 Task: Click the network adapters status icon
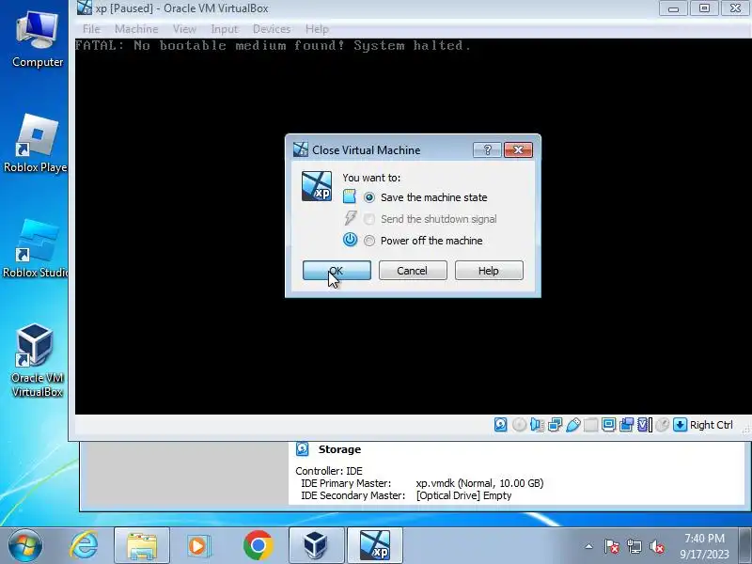coord(555,425)
